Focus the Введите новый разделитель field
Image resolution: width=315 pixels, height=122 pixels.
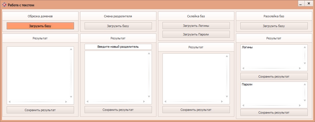[118, 47]
